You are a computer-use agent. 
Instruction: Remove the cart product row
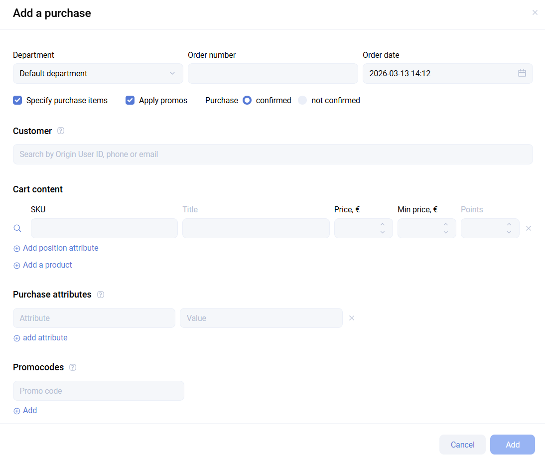pyautogui.click(x=529, y=228)
